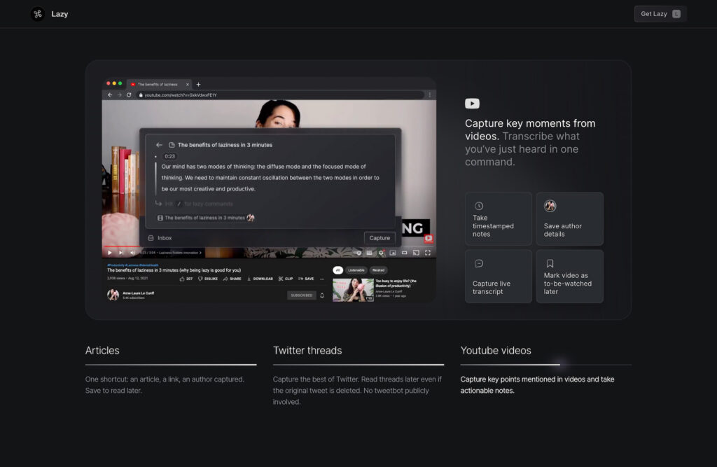Image resolution: width=717 pixels, height=467 pixels.
Task: Click the bookmark icon for watch later
Action: click(550, 263)
